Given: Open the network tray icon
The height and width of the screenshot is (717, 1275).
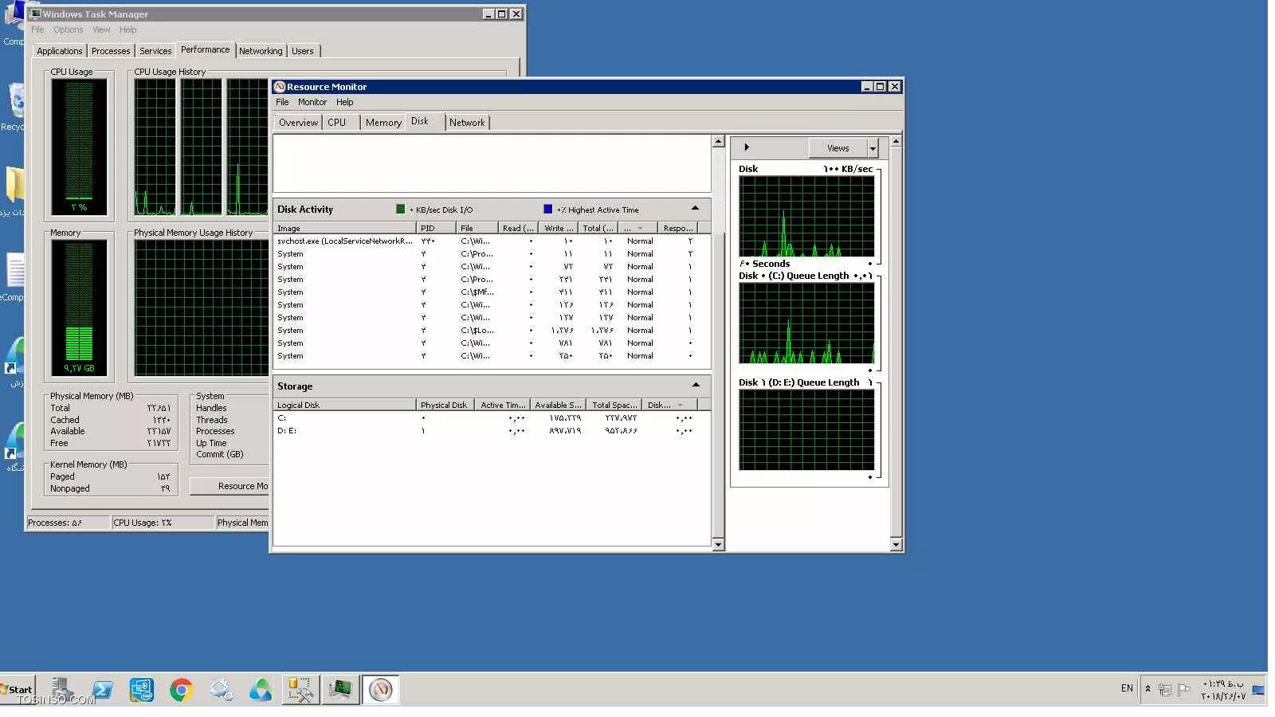Looking at the screenshot, I should pyautogui.click(x=1165, y=690).
